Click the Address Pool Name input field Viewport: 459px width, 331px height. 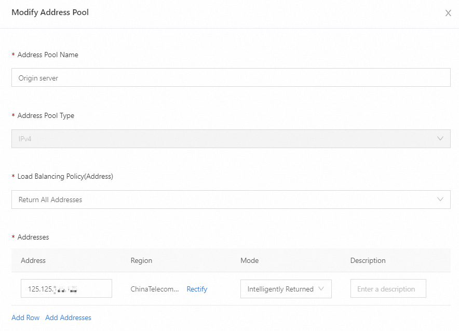coord(231,78)
